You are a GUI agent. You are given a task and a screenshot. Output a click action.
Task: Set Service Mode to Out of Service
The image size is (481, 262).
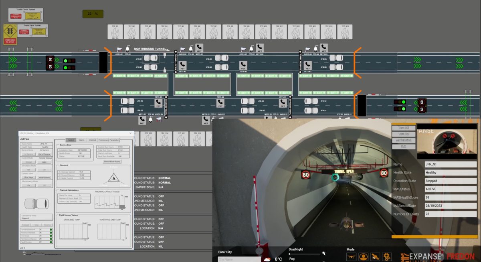(44, 154)
